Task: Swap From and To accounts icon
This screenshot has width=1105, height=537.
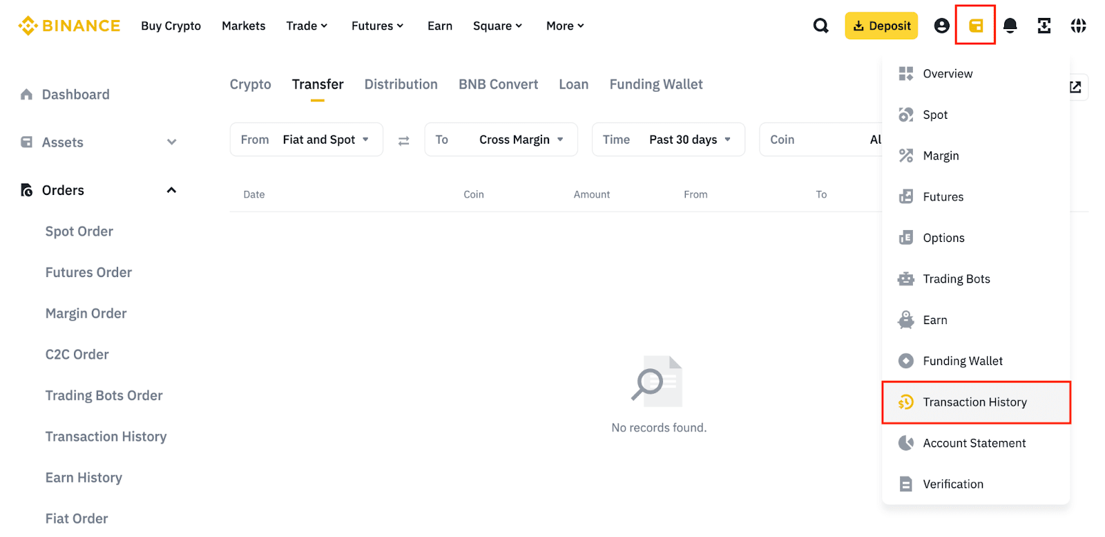Action: [x=403, y=140]
